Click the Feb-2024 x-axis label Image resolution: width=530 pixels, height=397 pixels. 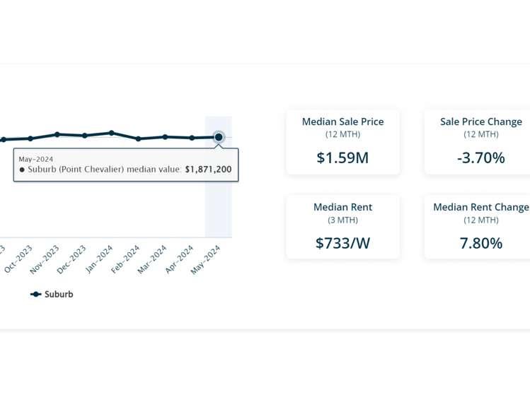pos(127,259)
